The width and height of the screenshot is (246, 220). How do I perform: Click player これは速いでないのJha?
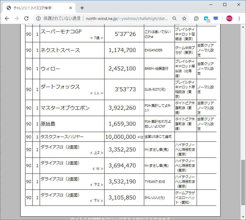point(158,34)
